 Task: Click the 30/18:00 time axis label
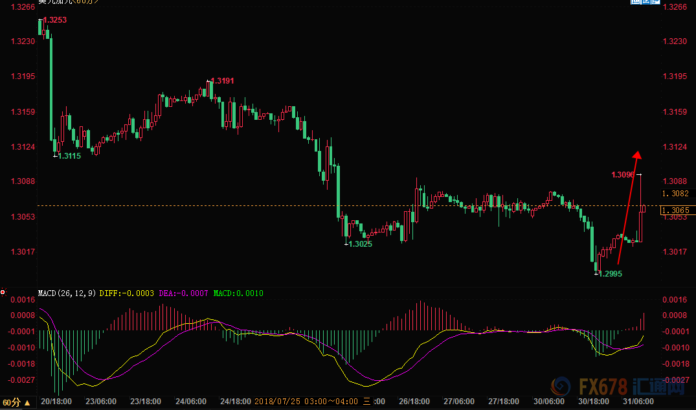[594, 402]
